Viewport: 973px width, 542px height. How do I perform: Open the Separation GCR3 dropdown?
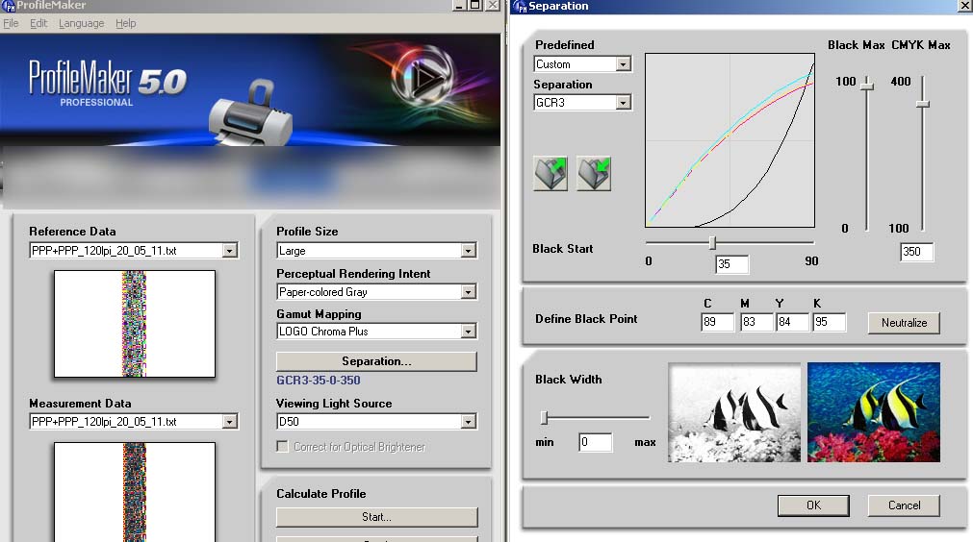623,102
